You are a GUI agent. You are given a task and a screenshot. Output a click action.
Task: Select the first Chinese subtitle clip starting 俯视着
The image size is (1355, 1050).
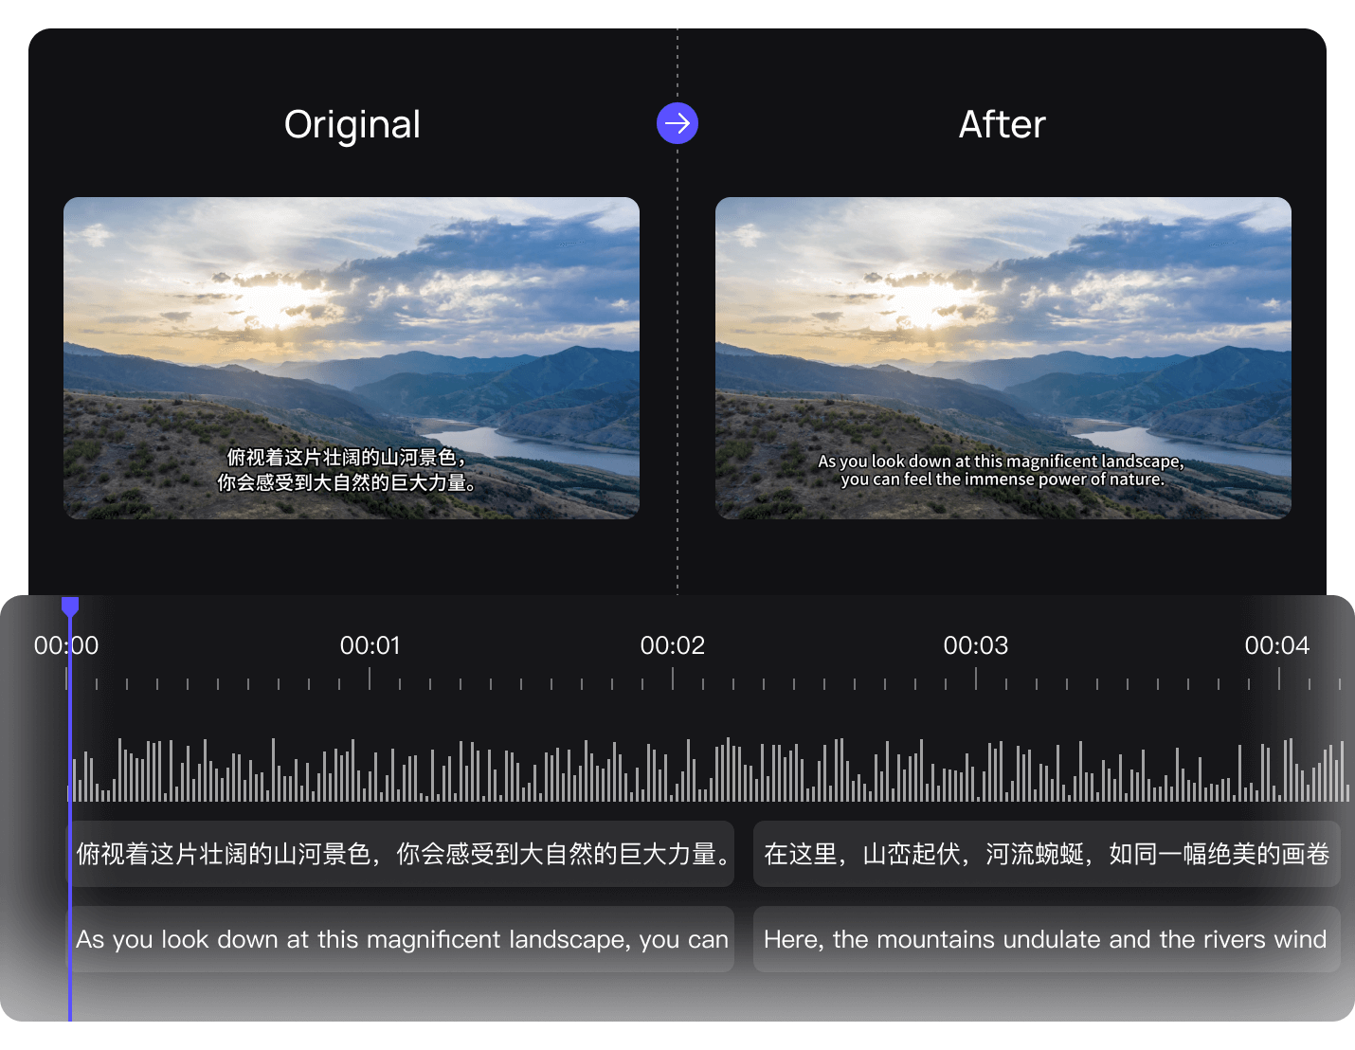point(403,854)
